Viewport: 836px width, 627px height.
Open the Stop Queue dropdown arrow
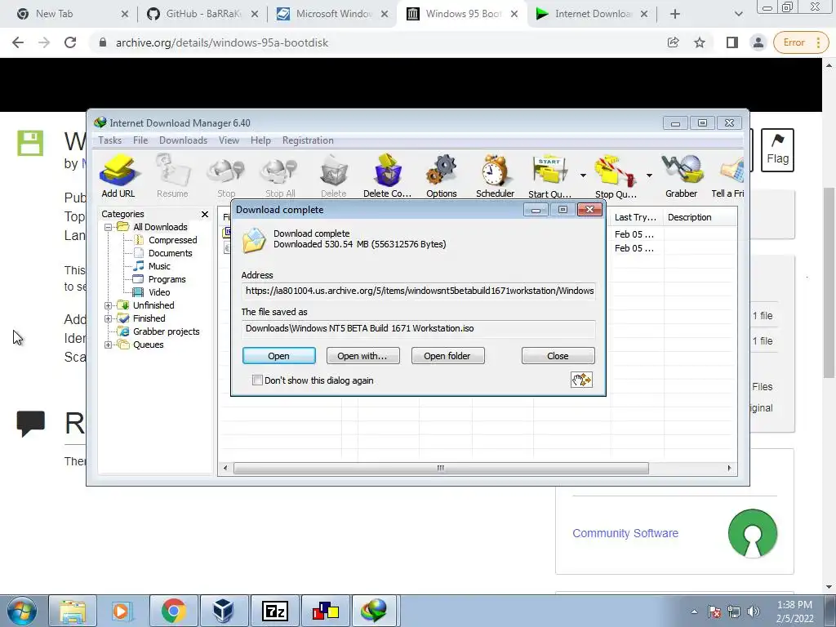click(649, 176)
